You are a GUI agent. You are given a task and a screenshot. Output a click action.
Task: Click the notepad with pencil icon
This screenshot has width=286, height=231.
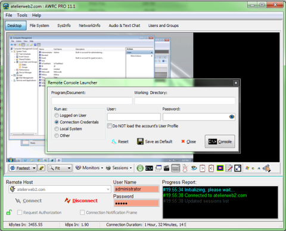[229, 168]
